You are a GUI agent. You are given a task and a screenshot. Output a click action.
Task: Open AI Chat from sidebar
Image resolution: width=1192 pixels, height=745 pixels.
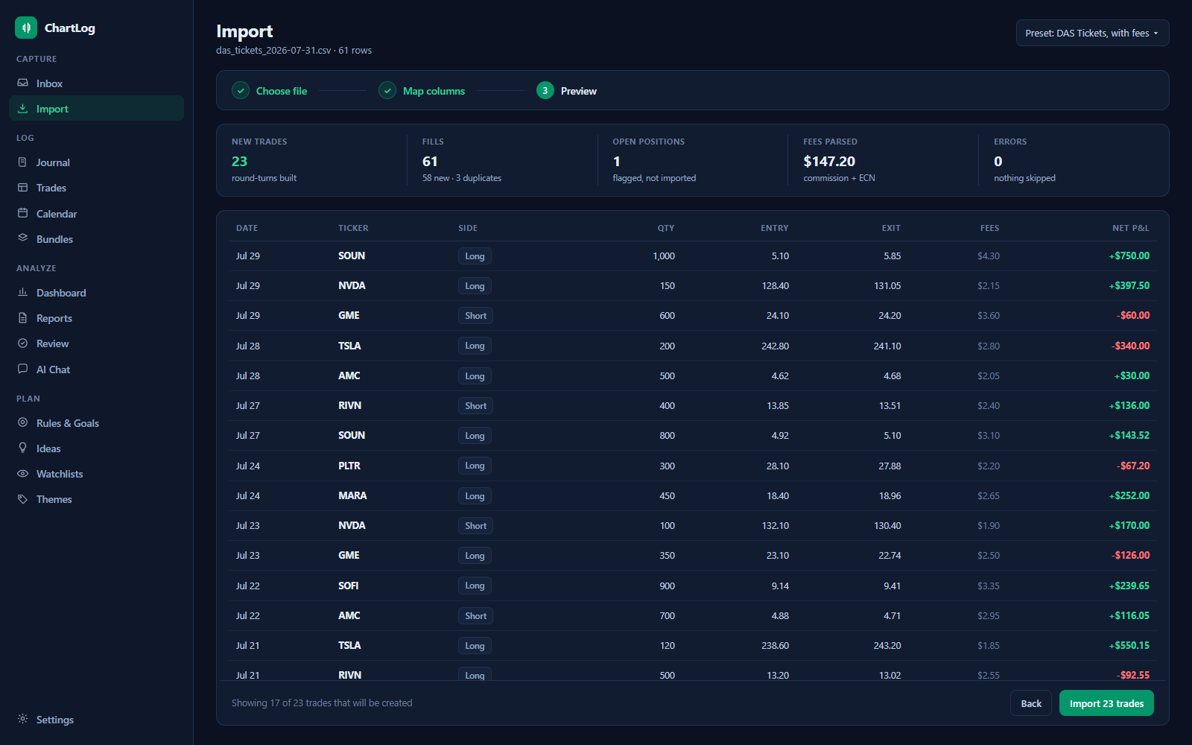coord(96,370)
